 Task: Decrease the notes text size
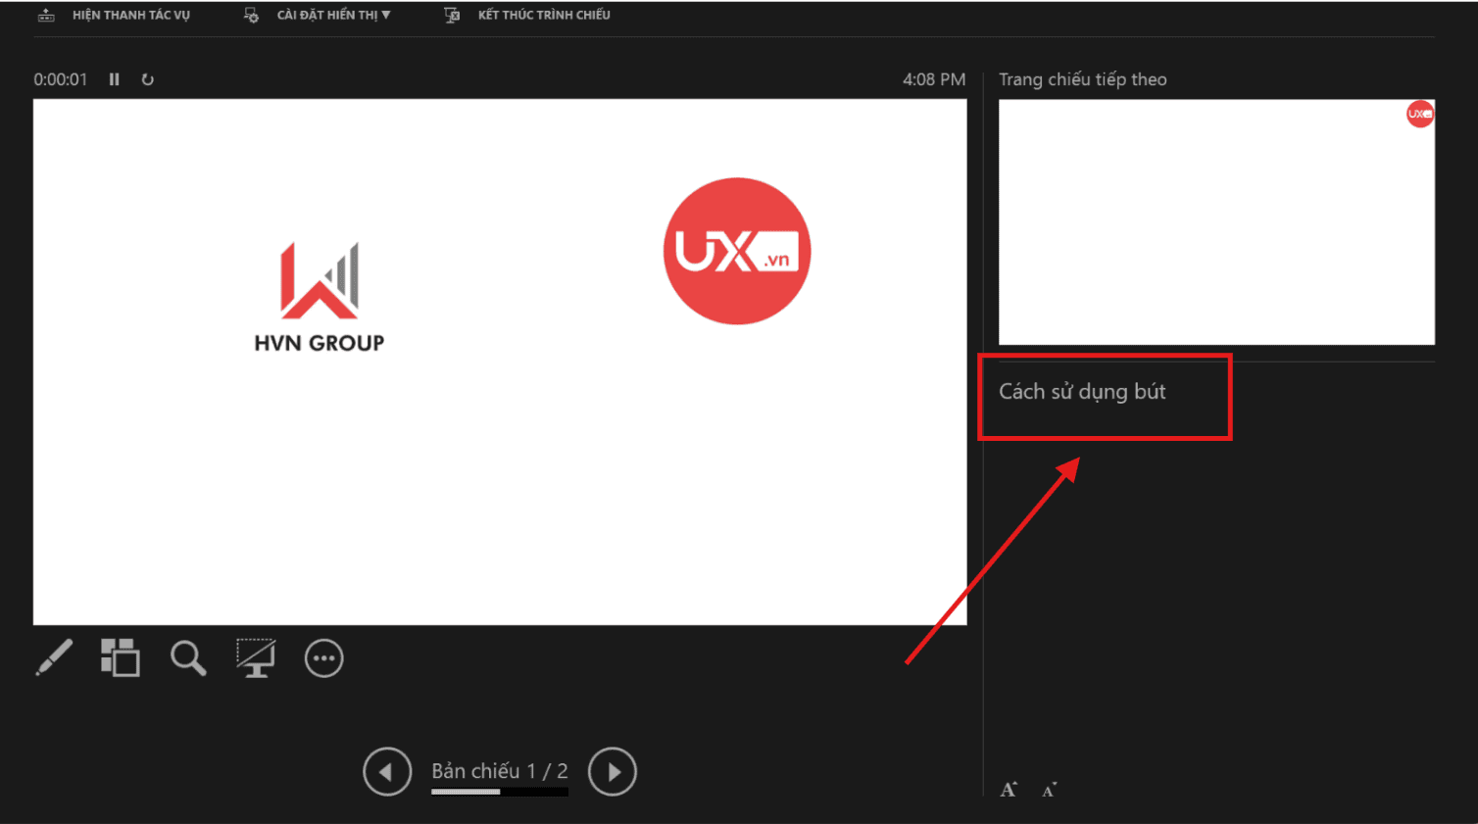click(1049, 790)
